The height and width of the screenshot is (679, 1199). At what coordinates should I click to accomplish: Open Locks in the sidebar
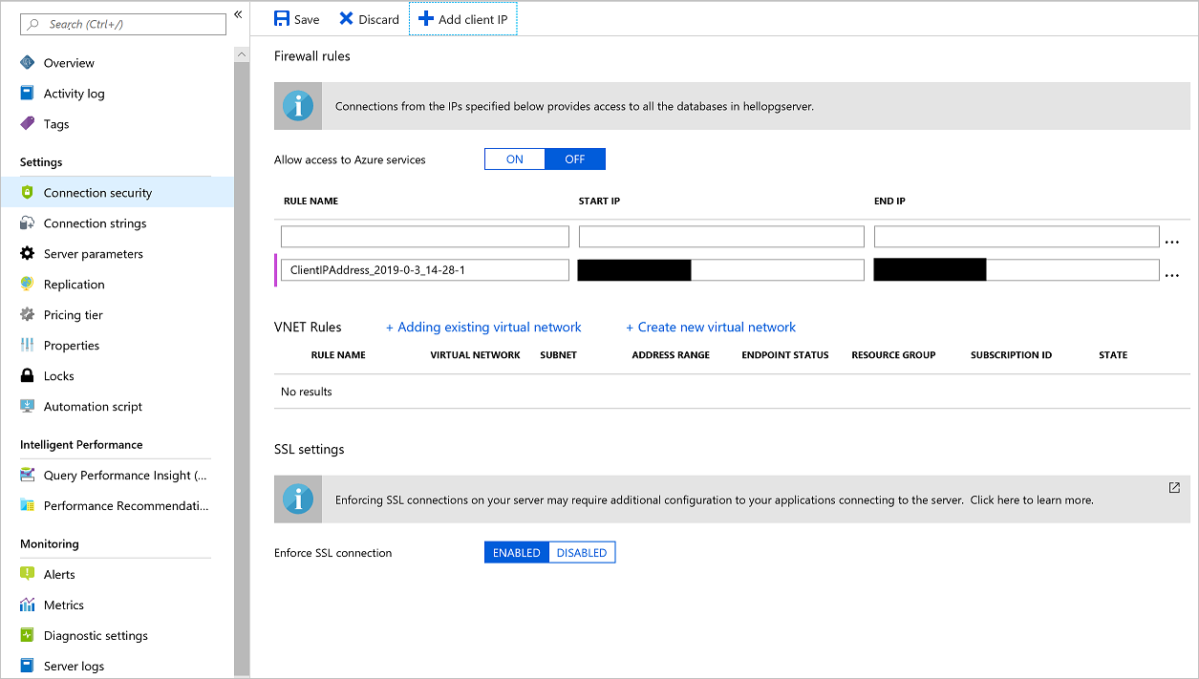coord(59,376)
